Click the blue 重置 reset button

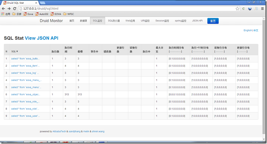click(x=213, y=21)
